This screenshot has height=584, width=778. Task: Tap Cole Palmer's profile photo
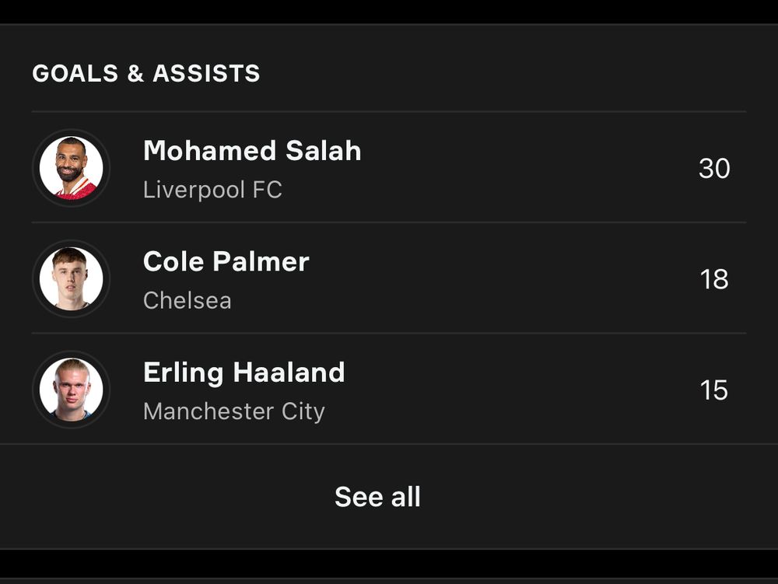(x=71, y=278)
